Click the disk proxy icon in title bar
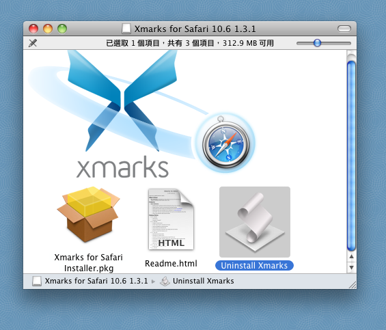The height and width of the screenshot is (330, 386). coord(126,29)
